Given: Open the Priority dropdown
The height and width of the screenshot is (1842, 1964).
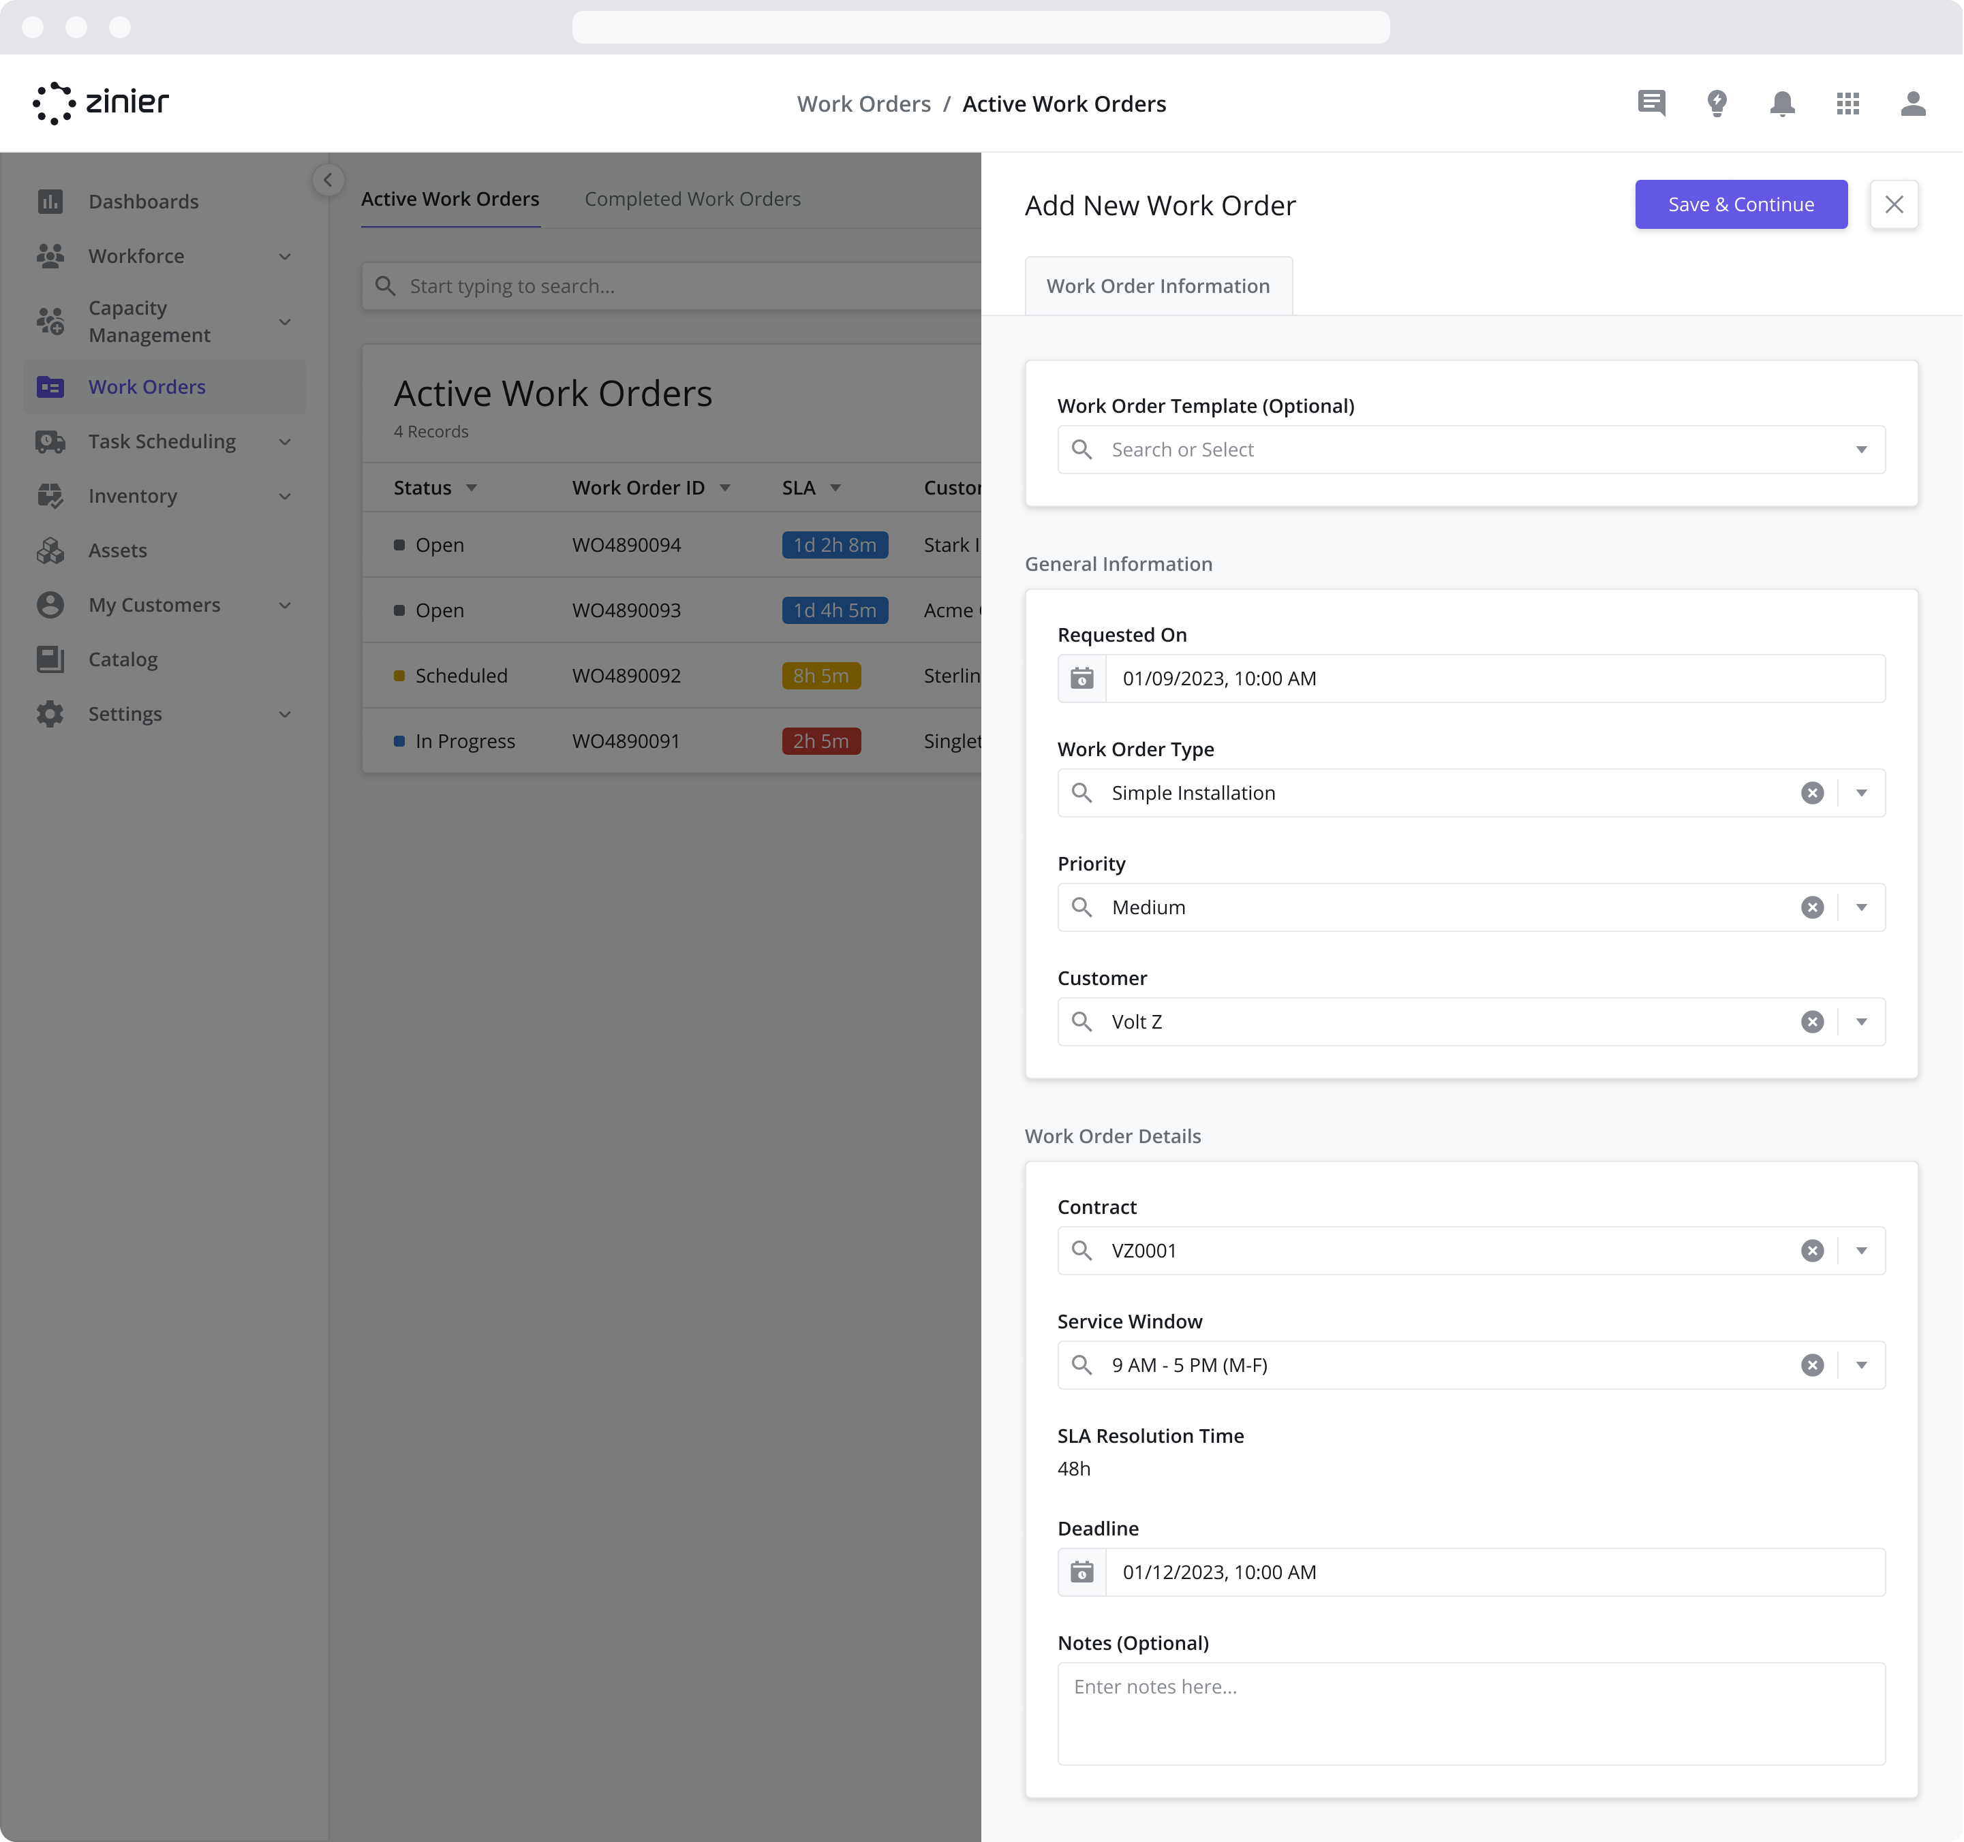Looking at the screenshot, I should click(x=1861, y=907).
